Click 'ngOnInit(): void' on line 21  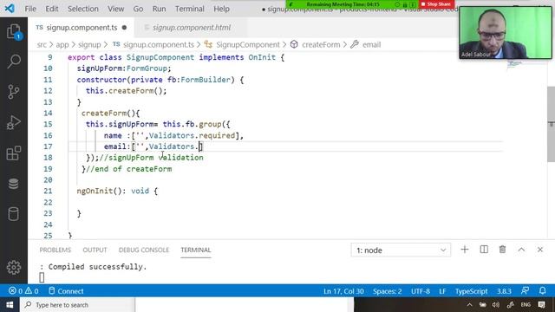tap(113, 191)
